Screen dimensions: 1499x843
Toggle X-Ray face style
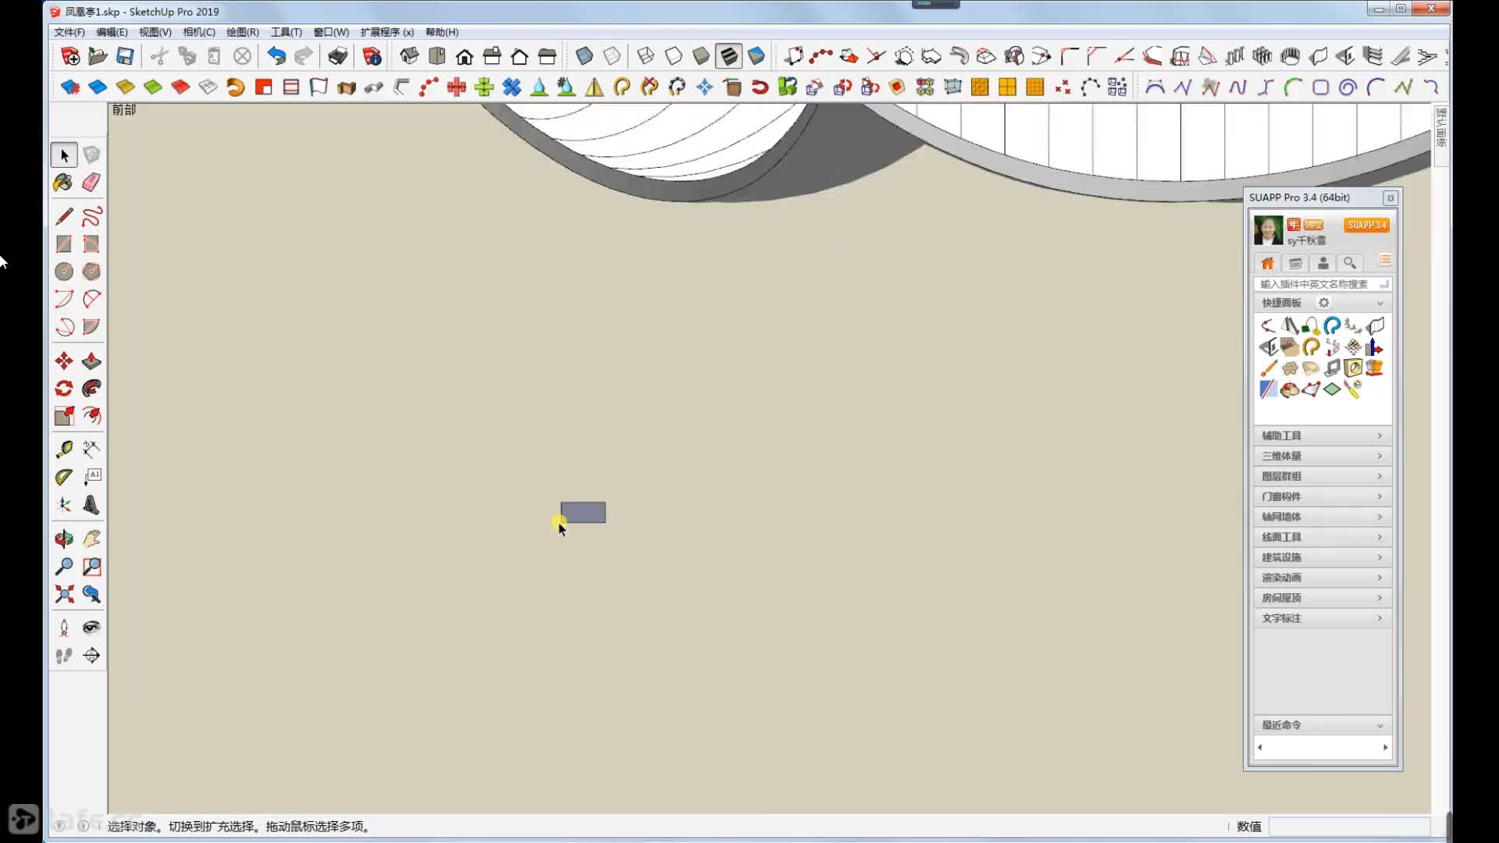click(x=584, y=56)
